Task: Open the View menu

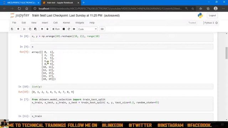Action: (x=34, y=23)
